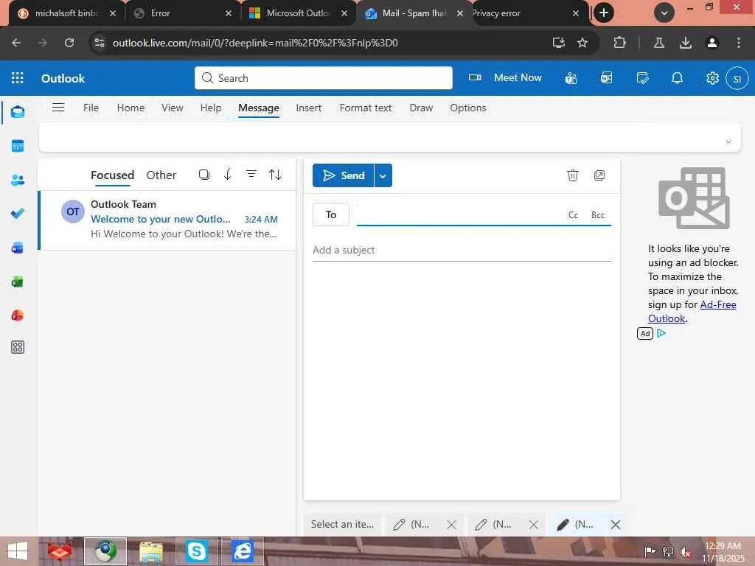Toggle the hamburger navigation pane button
This screenshot has width=755, height=566.
pos(58,108)
